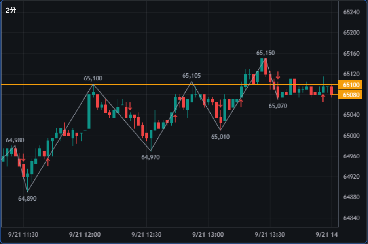Click the 64,970 swing low label

150,157
